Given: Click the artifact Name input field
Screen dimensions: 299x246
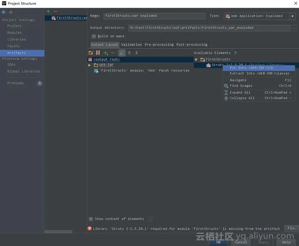Looking at the screenshot, I should [154, 16].
